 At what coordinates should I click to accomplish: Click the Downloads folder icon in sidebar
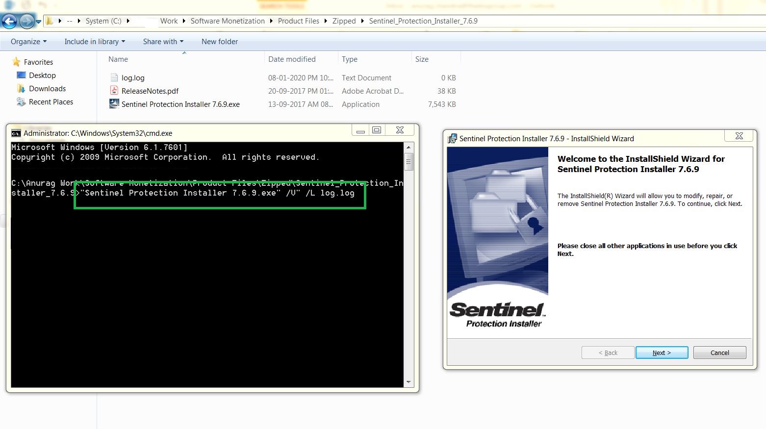22,88
